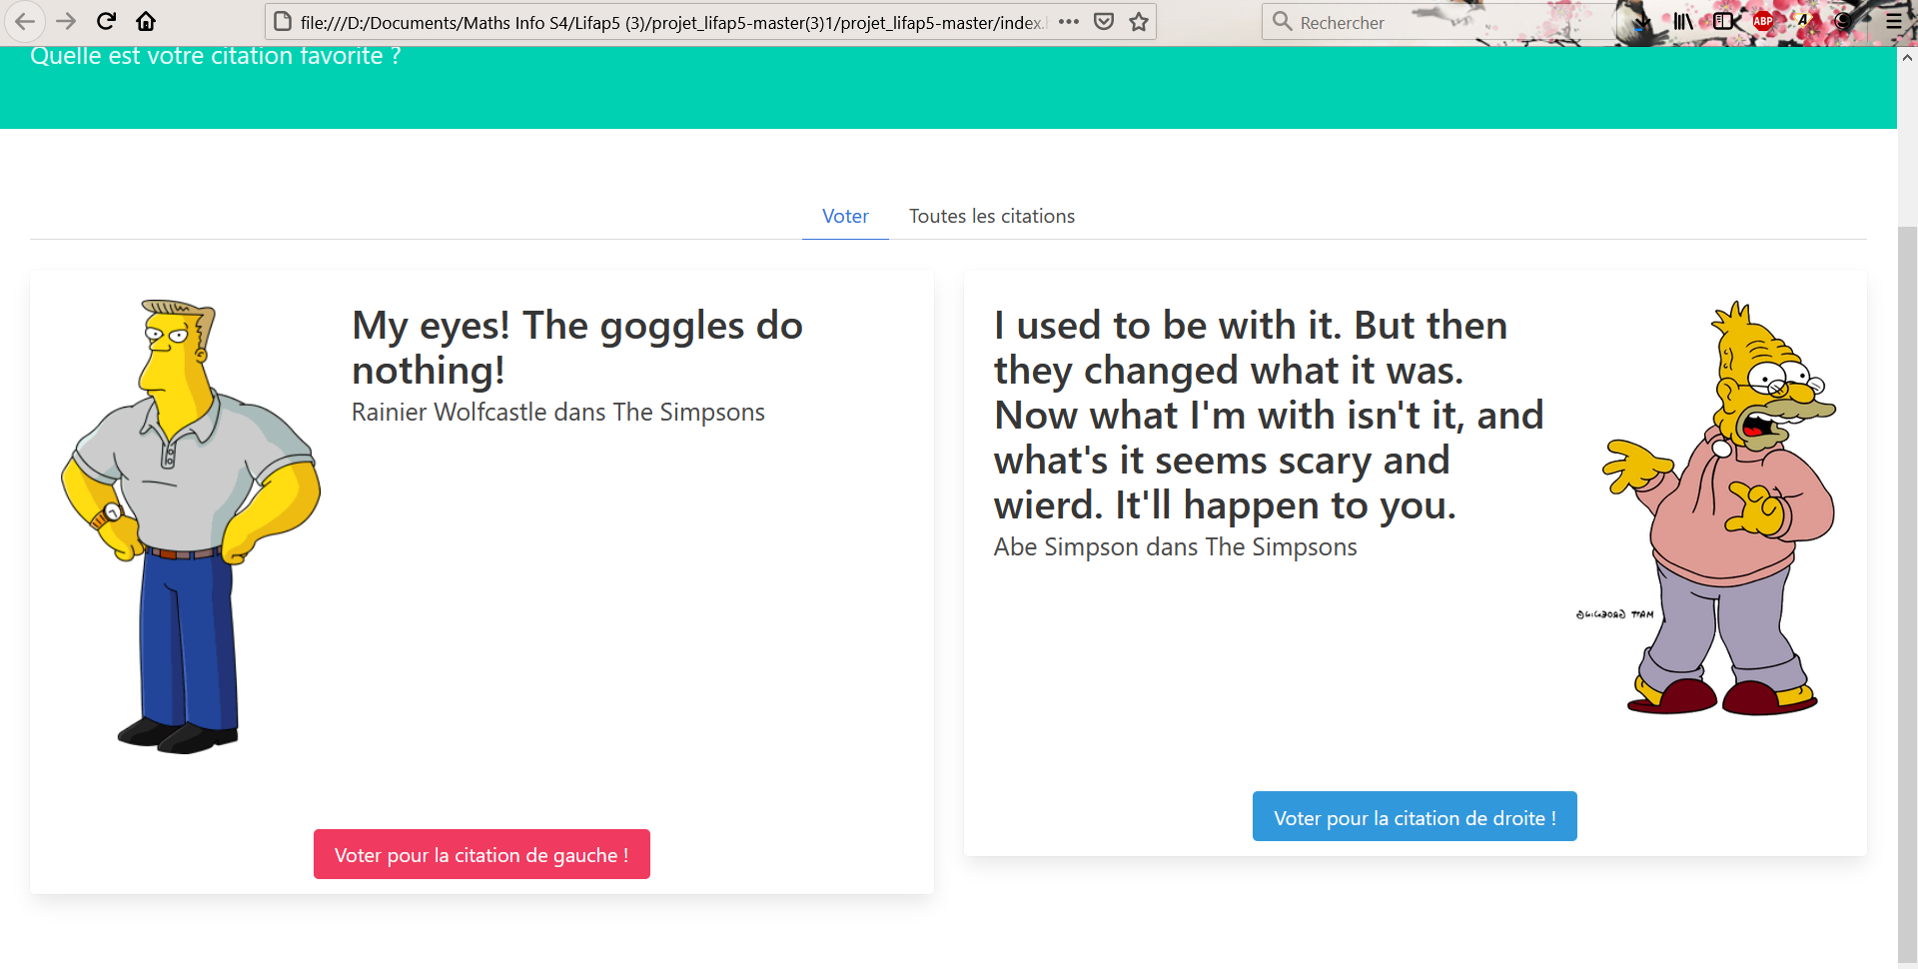Screen dimensions: 1918x969
Task: Open page actions three-dot menu
Action: coord(1069,21)
